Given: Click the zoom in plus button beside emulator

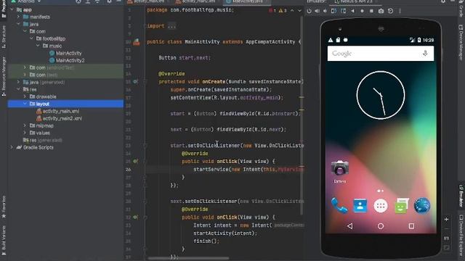Looking at the screenshot, I should [446, 219].
